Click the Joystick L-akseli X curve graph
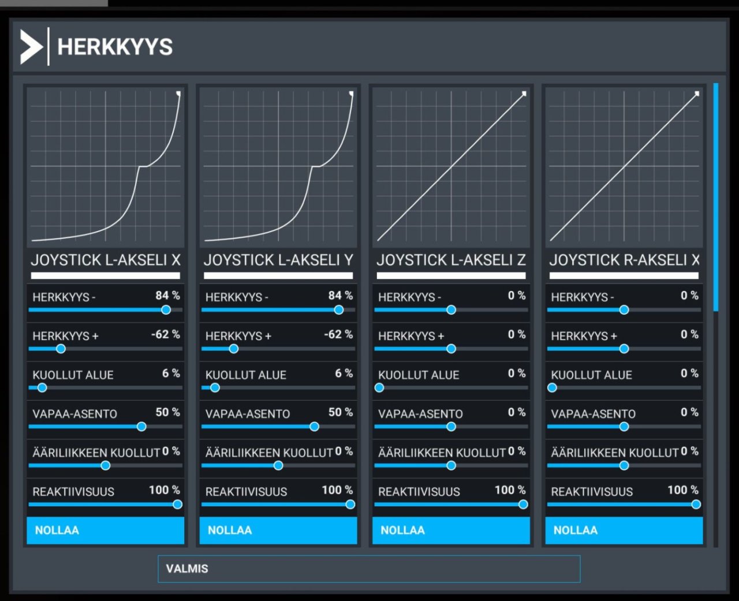The image size is (739, 601). (x=106, y=166)
